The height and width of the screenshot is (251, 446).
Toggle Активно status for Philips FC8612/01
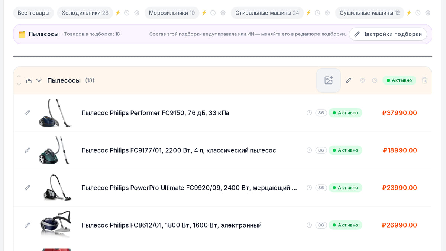click(x=345, y=225)
